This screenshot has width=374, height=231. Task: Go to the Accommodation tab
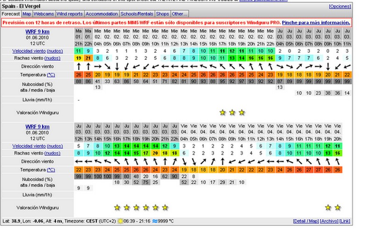(x=101, y=14)
